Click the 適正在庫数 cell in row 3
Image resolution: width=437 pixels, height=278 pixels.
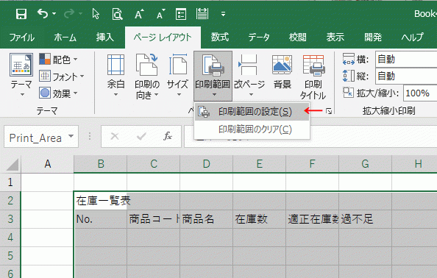point(313,219)
